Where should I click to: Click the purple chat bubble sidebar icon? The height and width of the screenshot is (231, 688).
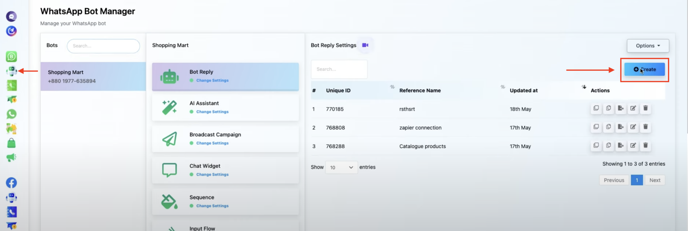11,16
